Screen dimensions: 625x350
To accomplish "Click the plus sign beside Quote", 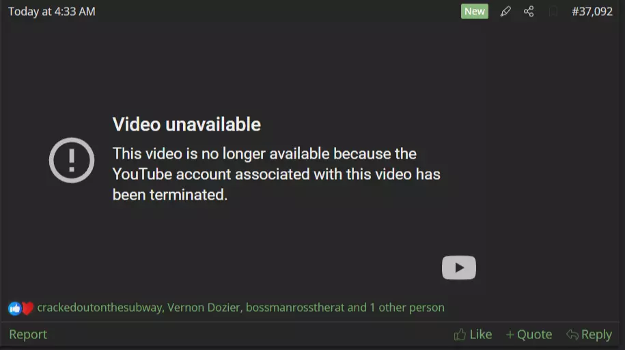I will 510,334.
